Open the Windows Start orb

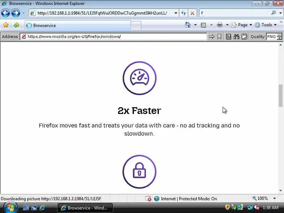(10, 208)
